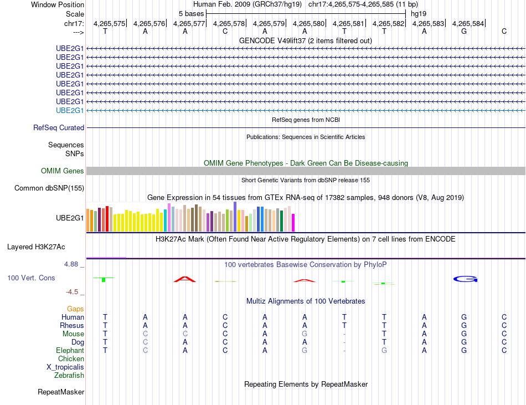Screen dimensions: 526x405
Task: Select the light blue UBE2G1 transcript label
Action: click(70, 110)
